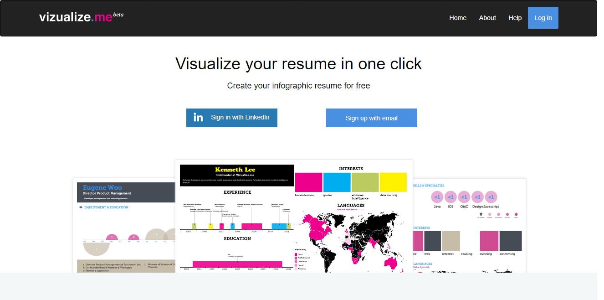Click the dark web interest square
This screenshot has height=300, width=604.
tap(433, 241)
